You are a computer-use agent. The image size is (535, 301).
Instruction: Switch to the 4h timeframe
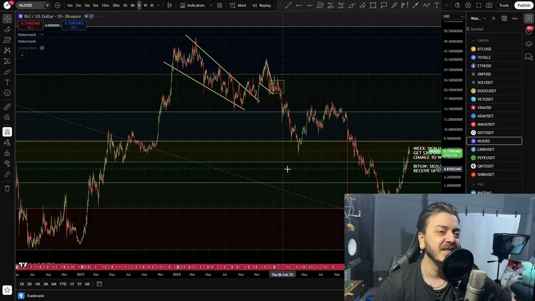pyautogui.click(x=132, y=5)
